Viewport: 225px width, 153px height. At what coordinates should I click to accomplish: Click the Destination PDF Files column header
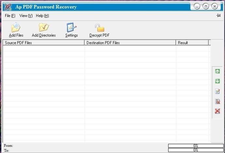click(x=130, y=43)
